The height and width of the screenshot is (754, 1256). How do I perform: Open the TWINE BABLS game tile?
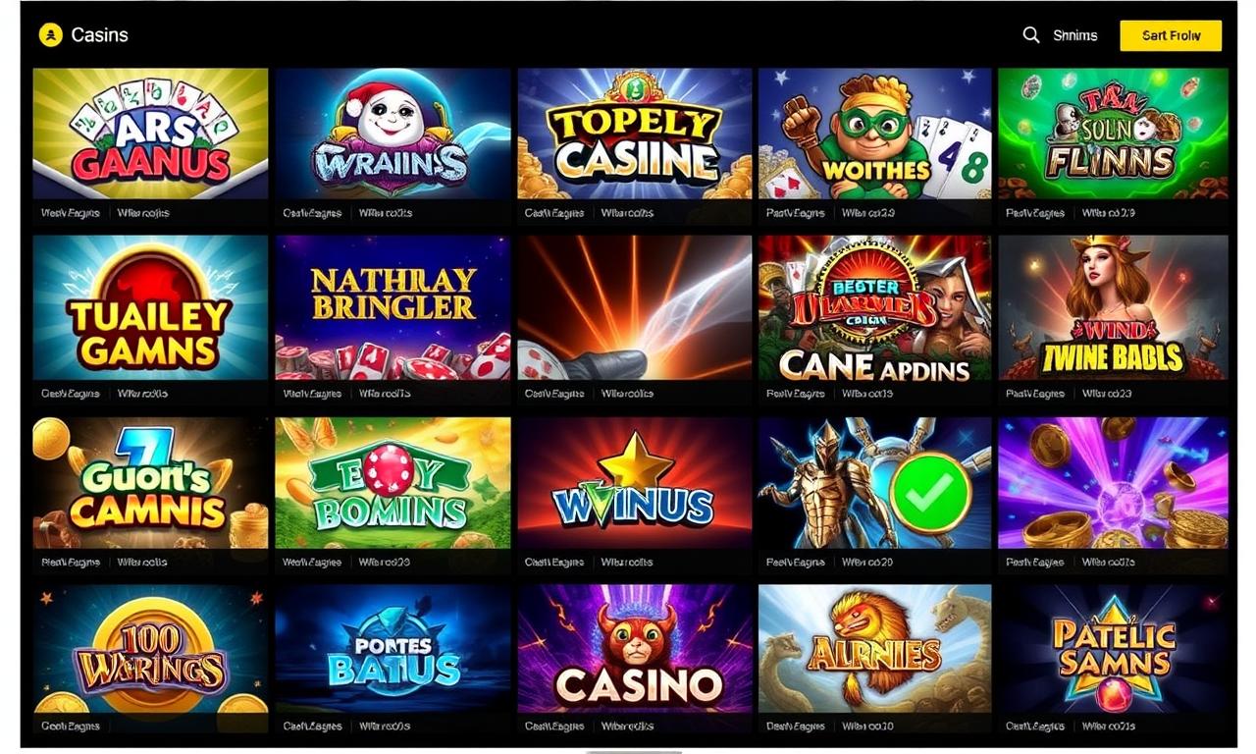[1113, 307]
